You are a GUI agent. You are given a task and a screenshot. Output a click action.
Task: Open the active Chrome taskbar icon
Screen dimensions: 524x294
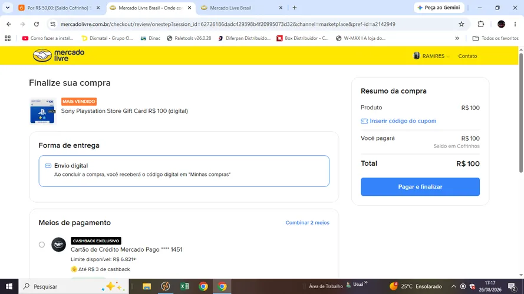[222, 286]
